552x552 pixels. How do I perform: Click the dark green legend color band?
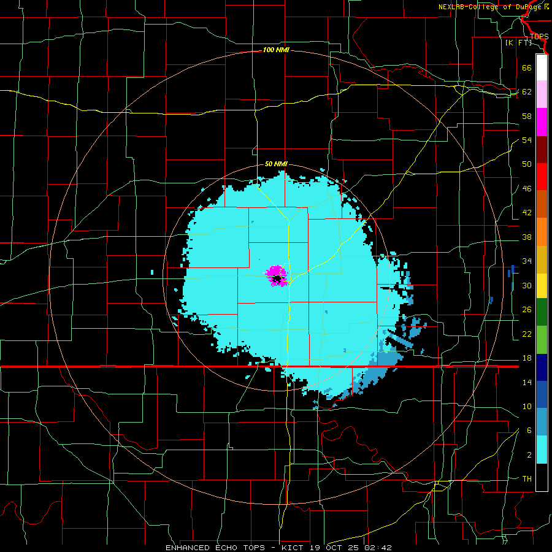[x=542, y=312]
